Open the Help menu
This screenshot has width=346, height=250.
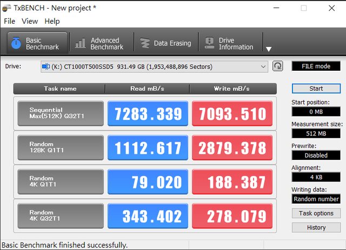click(x=52, y=21)
